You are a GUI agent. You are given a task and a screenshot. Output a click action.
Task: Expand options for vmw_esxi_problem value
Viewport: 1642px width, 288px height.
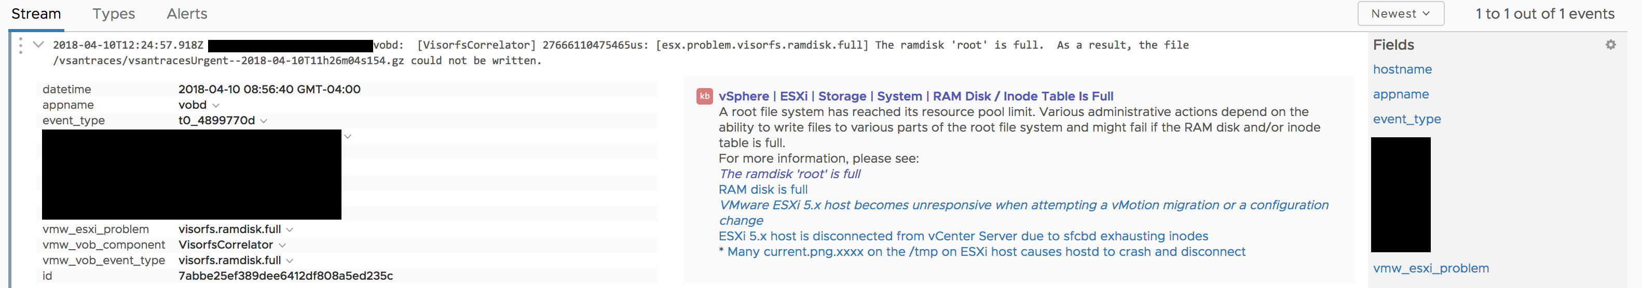(x=290, y=229)
